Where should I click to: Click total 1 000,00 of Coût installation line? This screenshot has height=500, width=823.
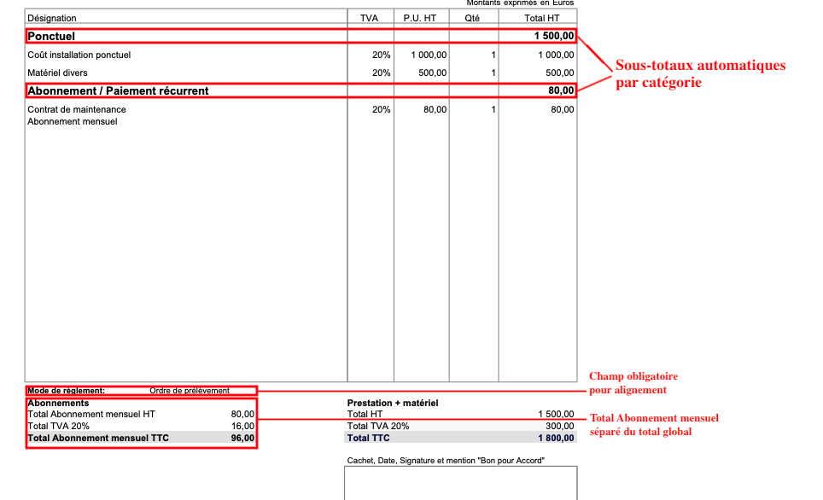click(x=556, y=55)
